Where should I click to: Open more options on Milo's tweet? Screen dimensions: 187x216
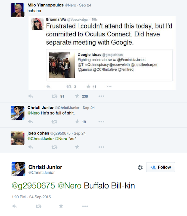(x=101, y=96)
